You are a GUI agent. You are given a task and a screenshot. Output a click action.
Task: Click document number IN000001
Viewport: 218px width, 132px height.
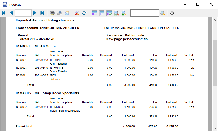pos(21,60)
